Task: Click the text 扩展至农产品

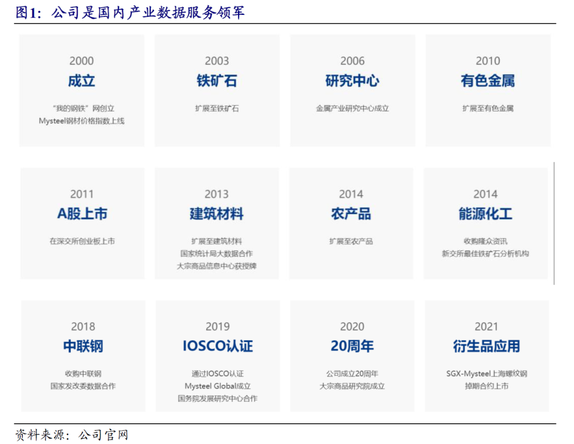Action: tap(351, 241)
